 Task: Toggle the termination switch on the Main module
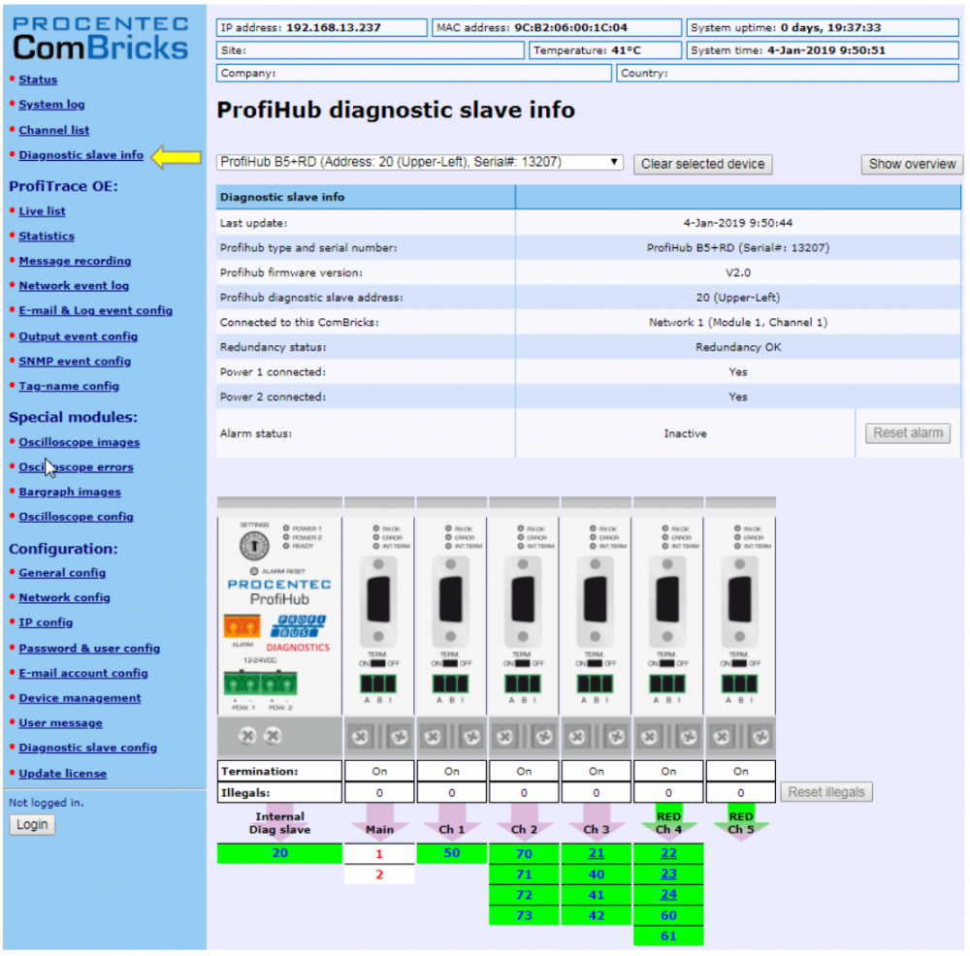376,662
